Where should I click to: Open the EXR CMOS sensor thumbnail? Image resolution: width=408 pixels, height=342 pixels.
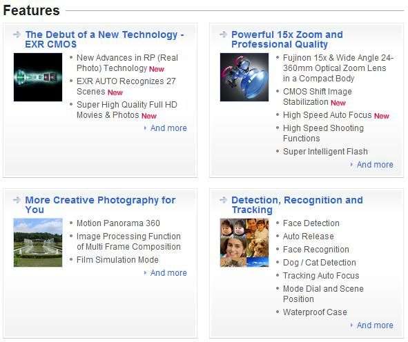coord(38,77)
